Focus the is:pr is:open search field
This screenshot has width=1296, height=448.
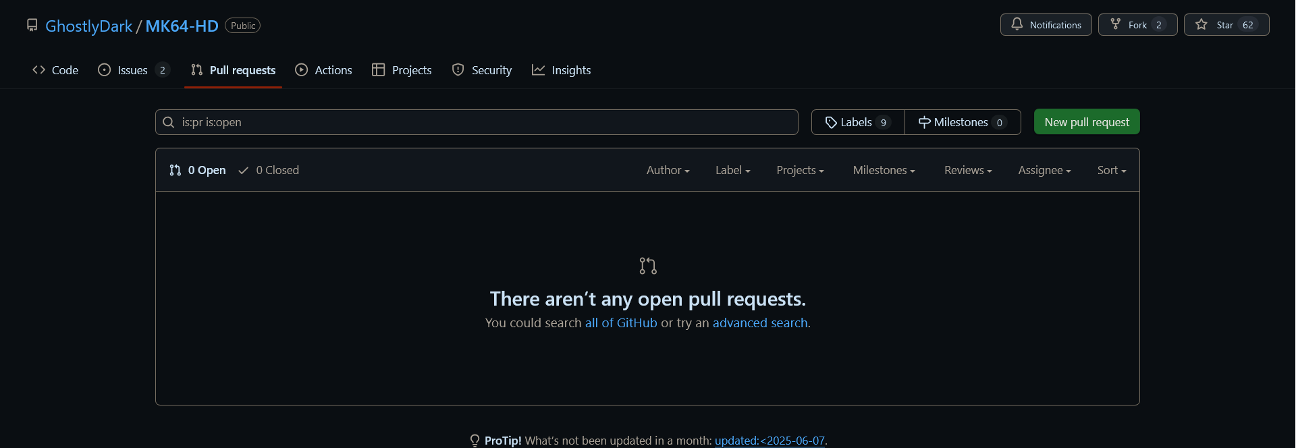[x=477, y=122]
